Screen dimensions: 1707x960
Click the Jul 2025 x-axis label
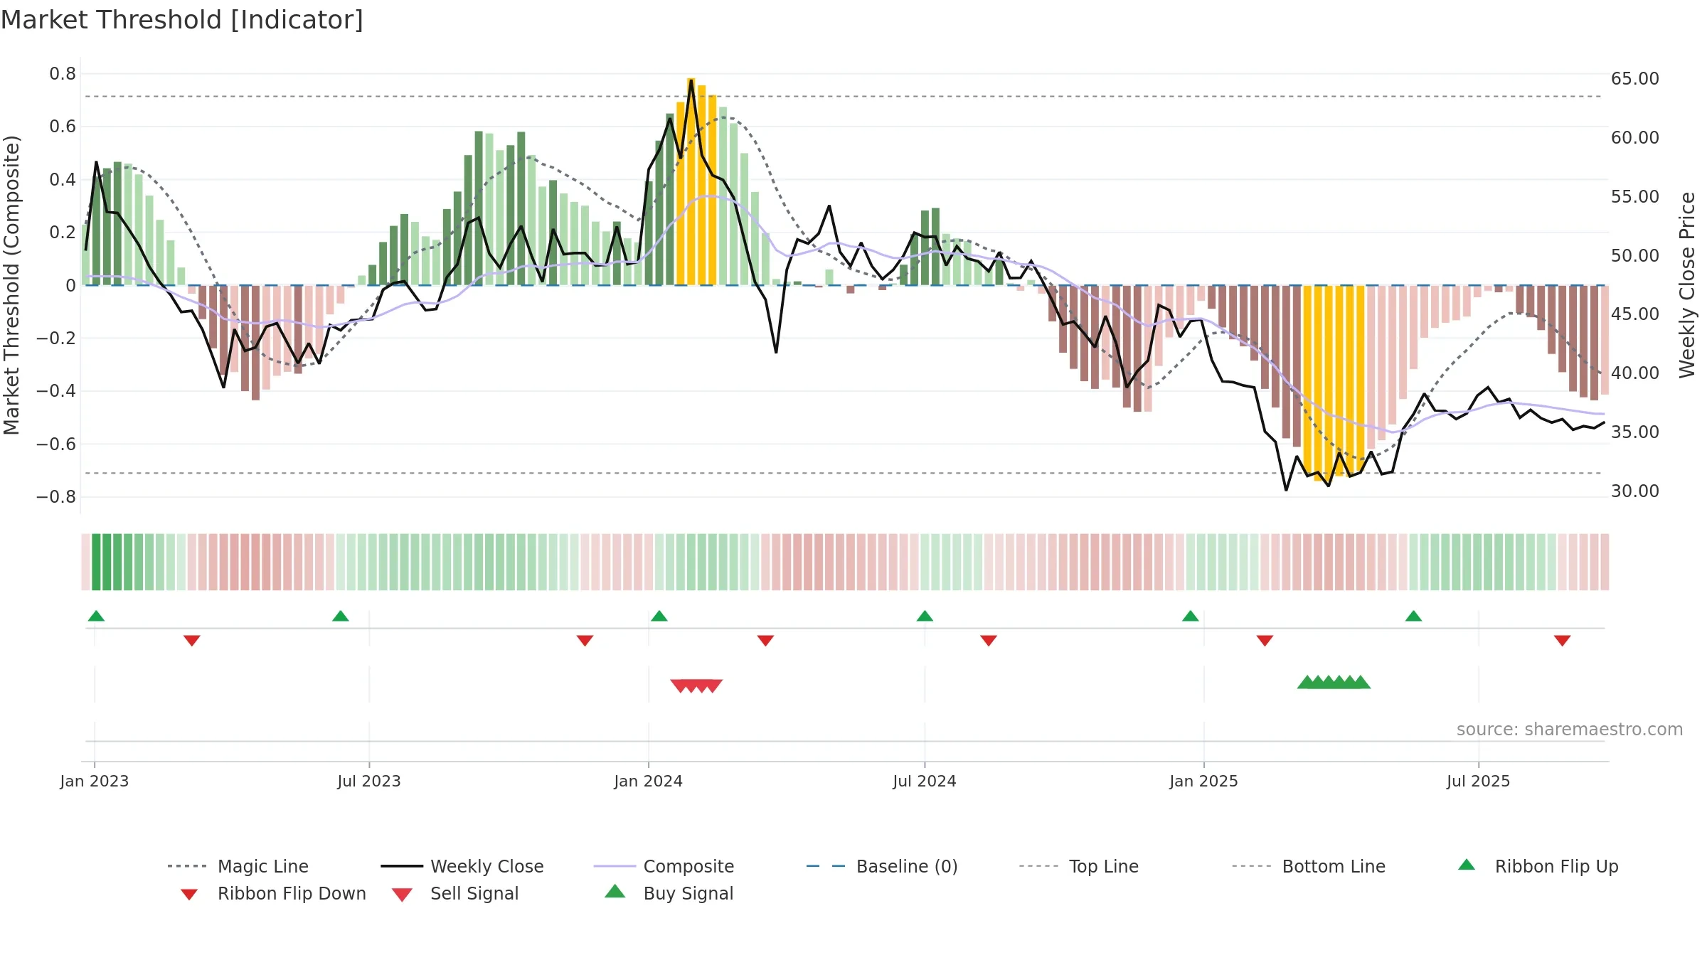coord(1478,781)
